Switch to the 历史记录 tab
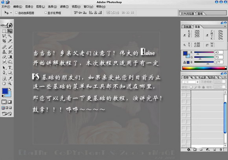228x160 pixels. (202, 77)
